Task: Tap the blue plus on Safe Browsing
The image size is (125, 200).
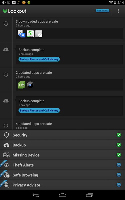Action: pyautogui.click(x=119, y=175)
